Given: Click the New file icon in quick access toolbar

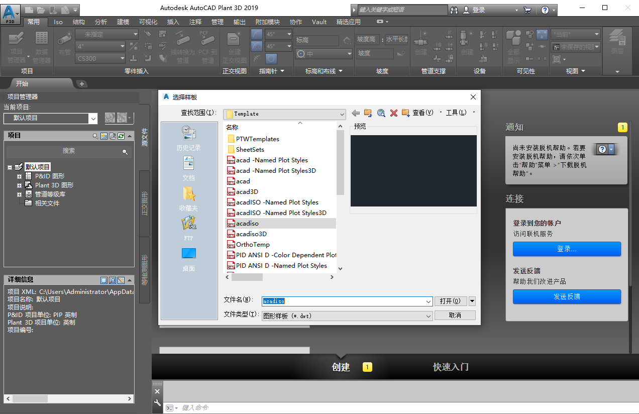Looking at the screenshot, I should tap(29, 9).
